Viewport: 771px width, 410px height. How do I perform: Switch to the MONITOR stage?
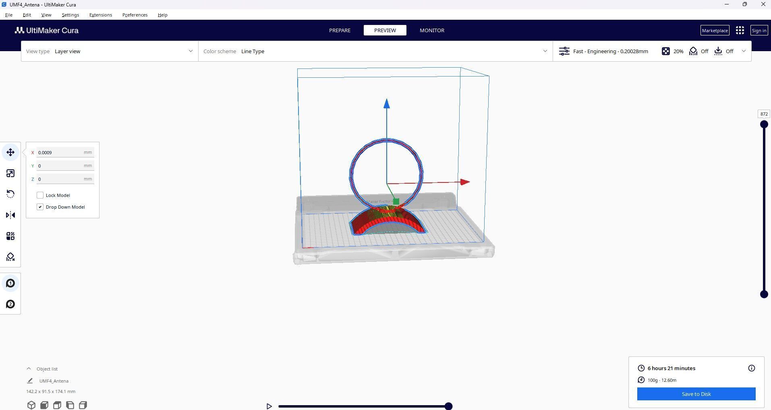pyautogui.click(x=432, y=30)
